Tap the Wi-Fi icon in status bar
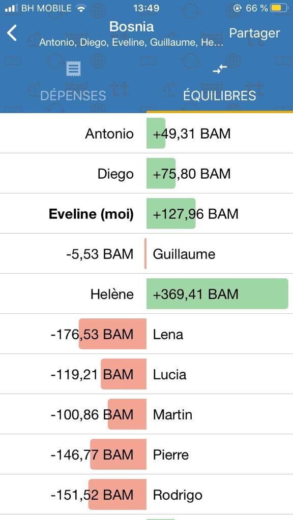 tap(81, 8)
